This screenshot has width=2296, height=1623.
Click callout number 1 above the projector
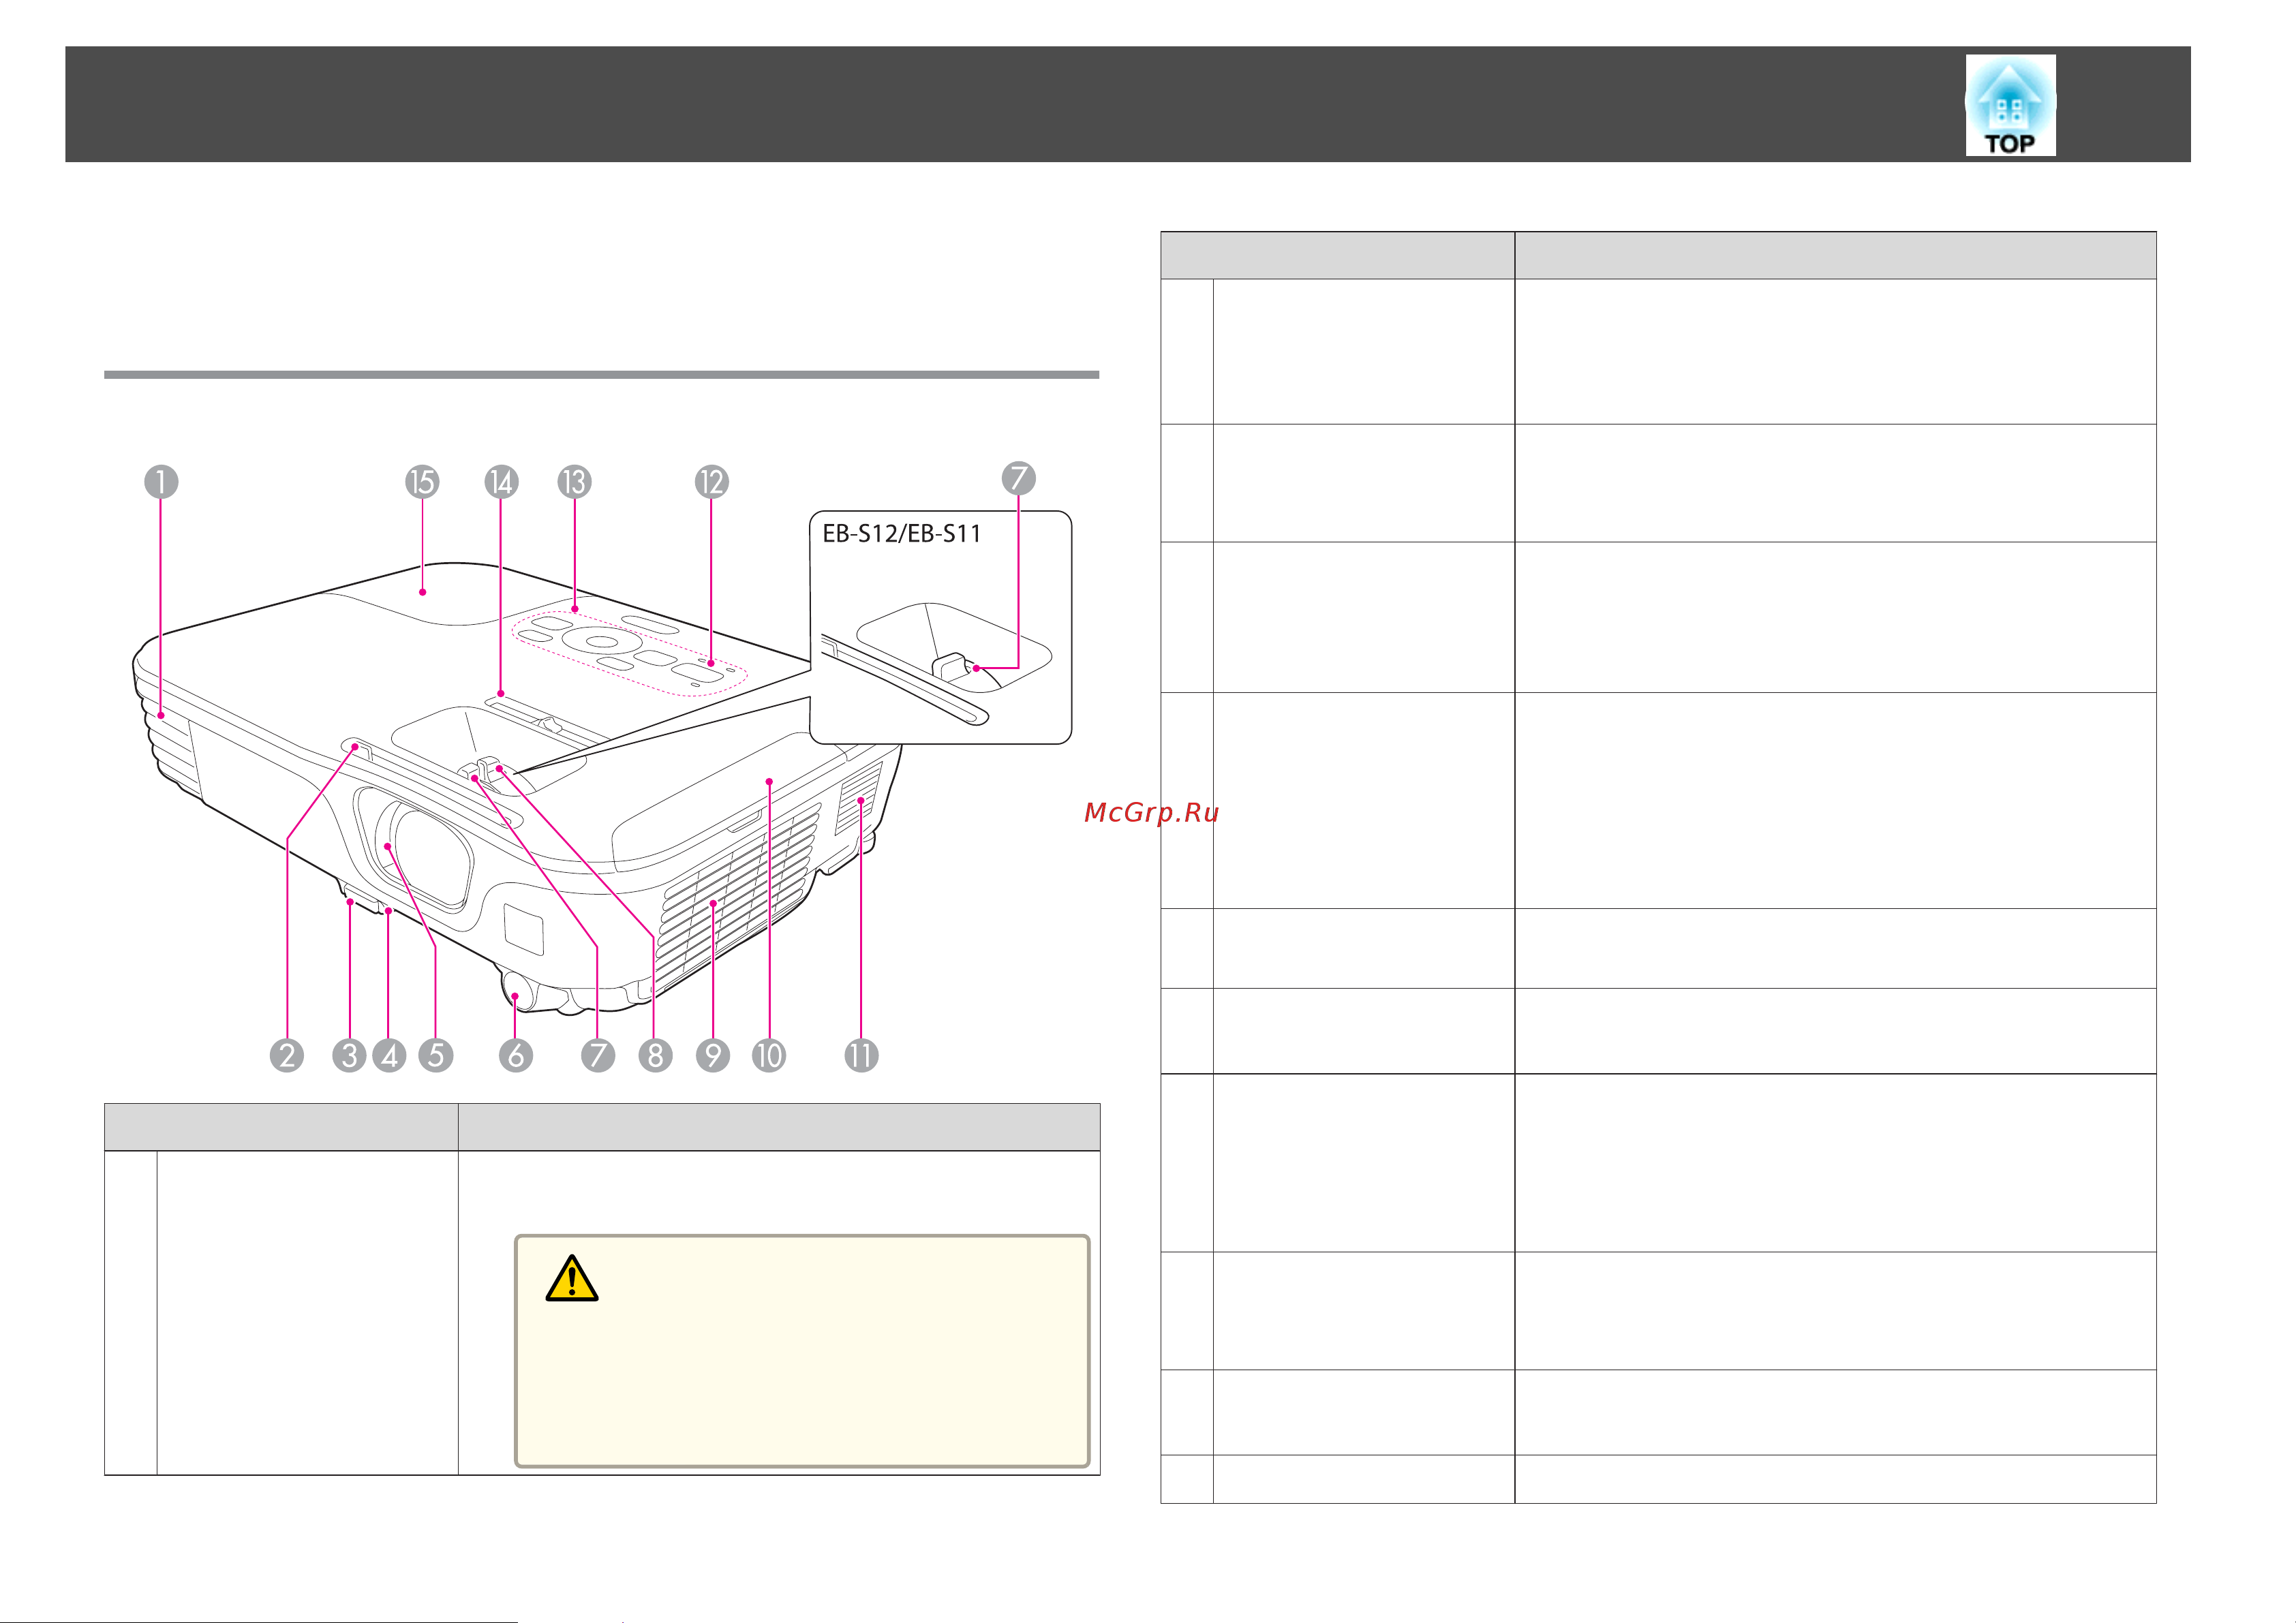tap(161, 482)
